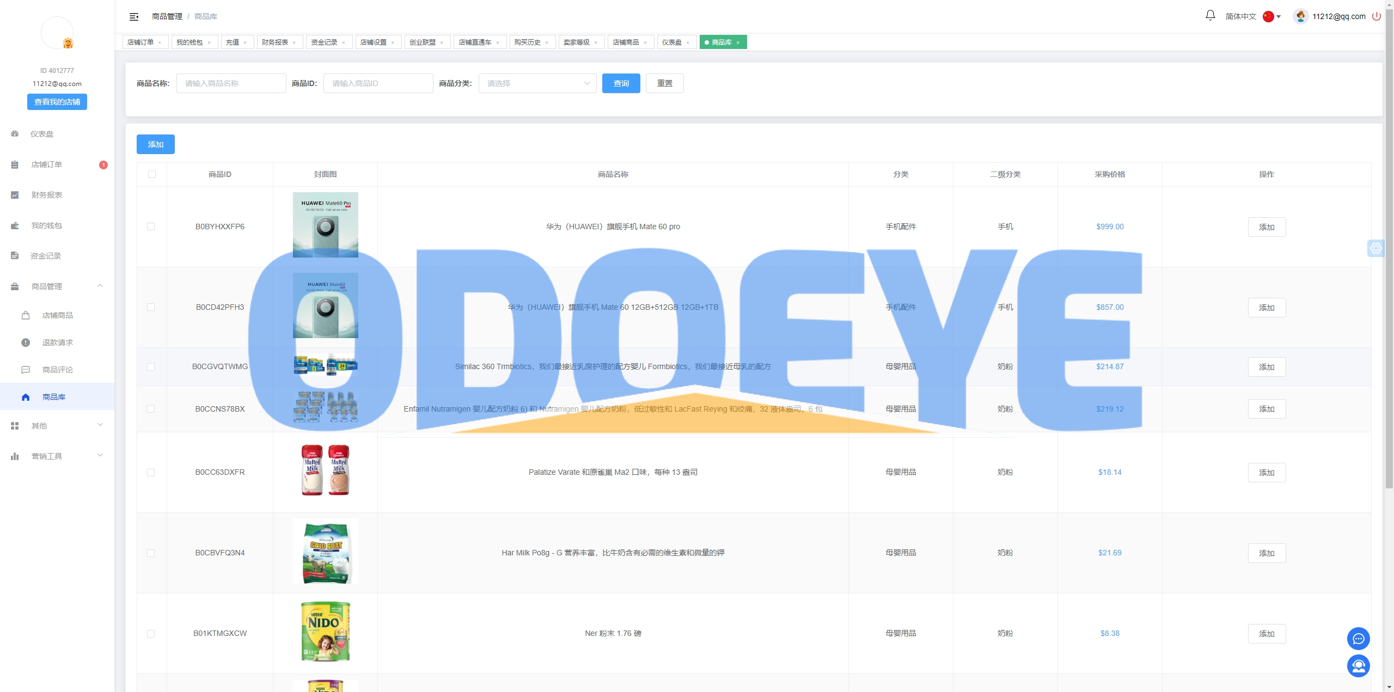This screenshot has width=1394, height=692.
Task: Tick the select-all header checkbox
Action: coord(152,174)
